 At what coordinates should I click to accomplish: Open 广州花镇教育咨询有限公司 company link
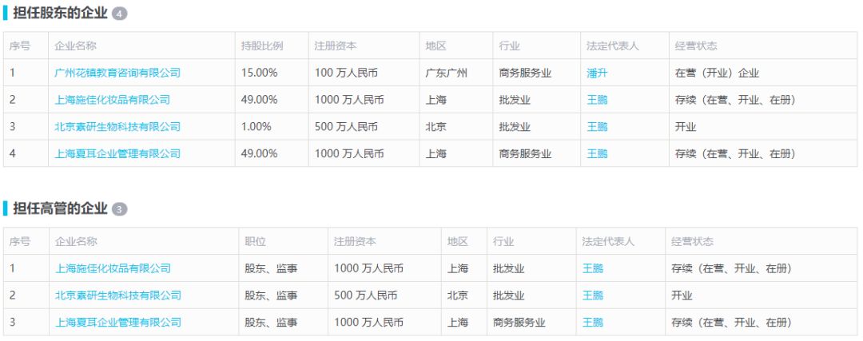pyautogui.click(x=117, y=73)
